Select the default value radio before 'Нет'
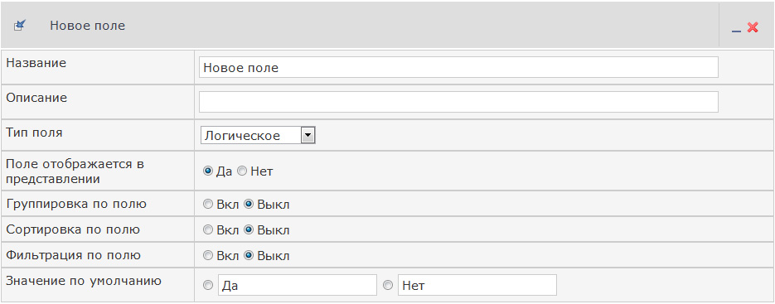The height and width of the screenshot is (304, 775). coord(388,285)
